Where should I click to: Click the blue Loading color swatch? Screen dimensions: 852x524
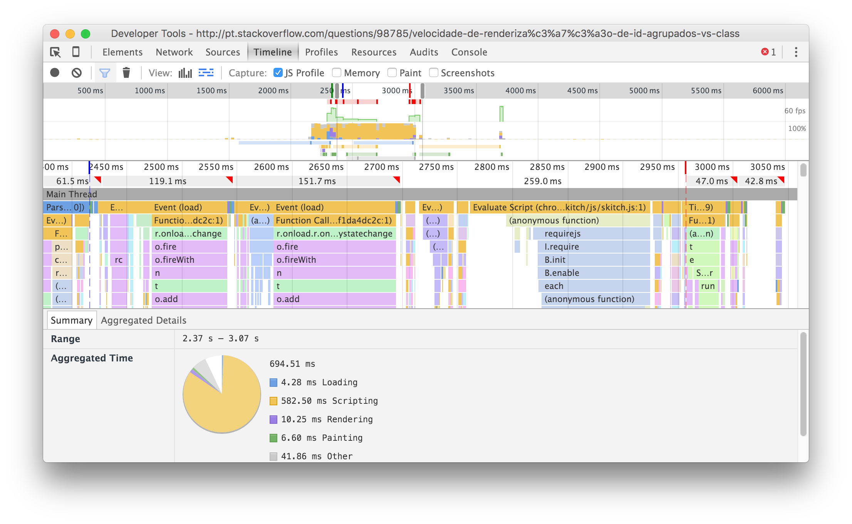point(273,383)
